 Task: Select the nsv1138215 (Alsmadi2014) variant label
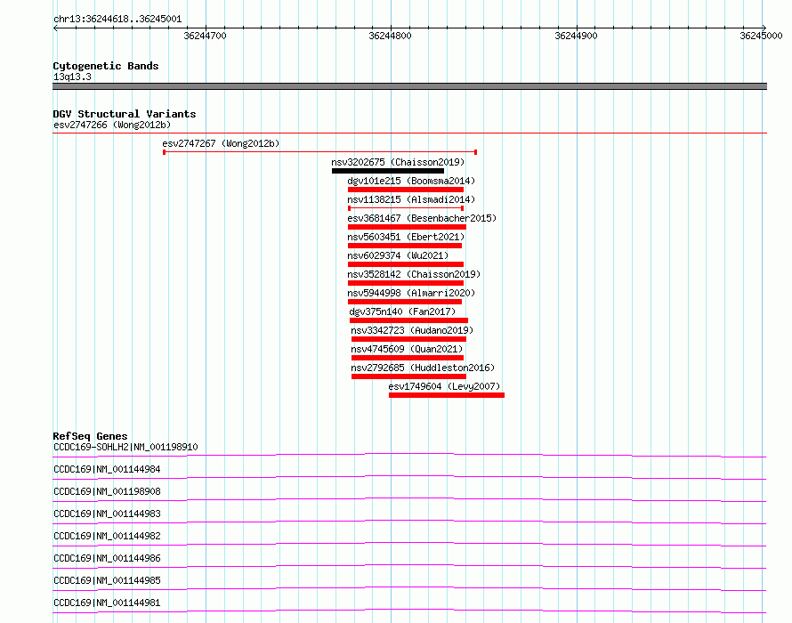point(411,199)
